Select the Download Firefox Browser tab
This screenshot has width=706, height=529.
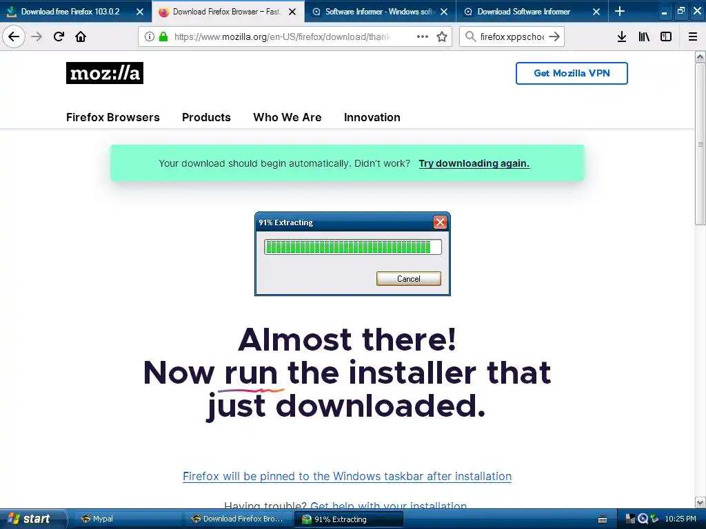(x=228, y=11)
